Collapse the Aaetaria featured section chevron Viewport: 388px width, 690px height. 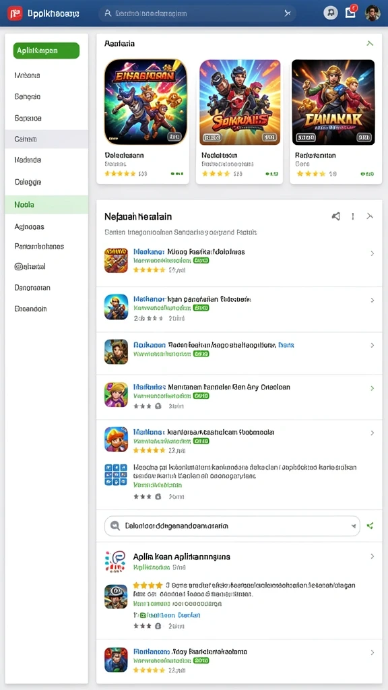tap(370, 43)
